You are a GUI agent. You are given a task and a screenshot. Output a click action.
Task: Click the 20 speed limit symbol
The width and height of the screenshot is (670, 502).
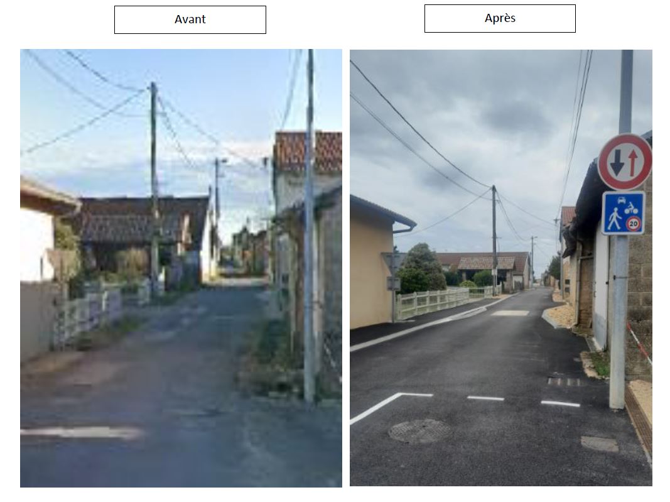coord(634,224)
